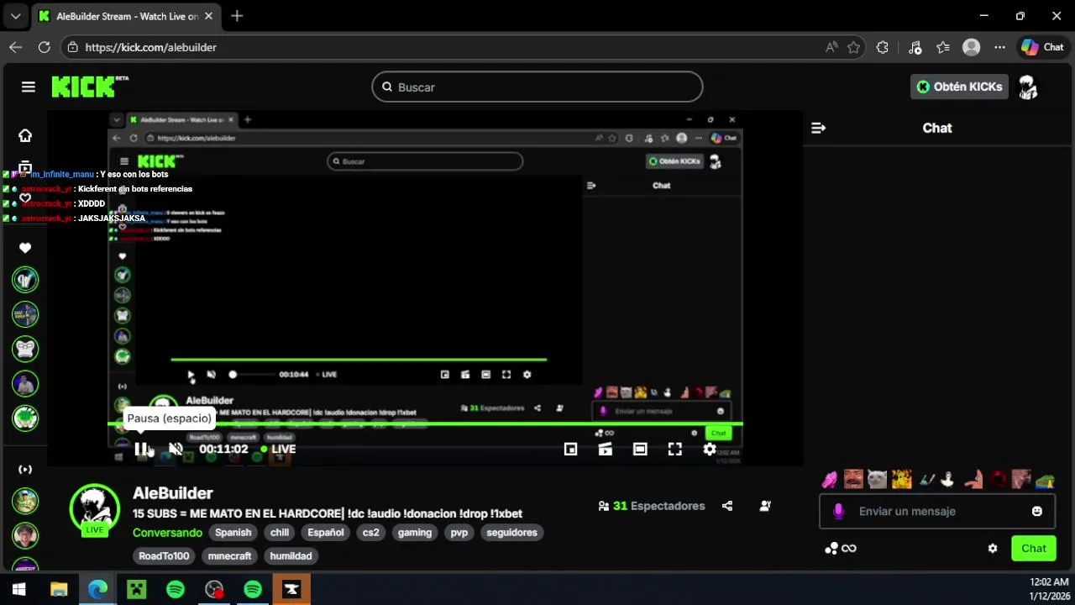1075x605 pixels.
Task: Open Edge settings and more menu
Action: click(x=999, y=47)
